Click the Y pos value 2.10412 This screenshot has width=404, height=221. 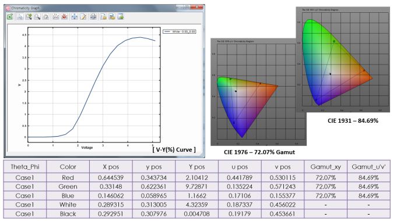197,177
